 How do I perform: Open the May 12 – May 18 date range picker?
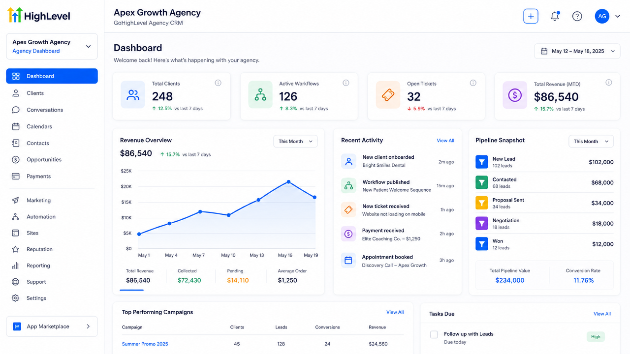(577, 51)
